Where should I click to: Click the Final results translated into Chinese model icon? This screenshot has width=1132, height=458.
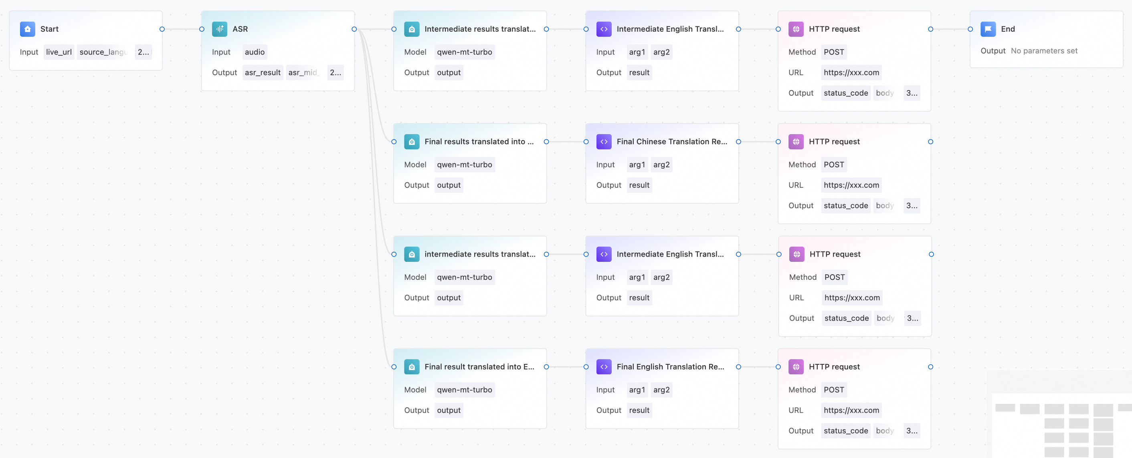tap(411, 142)
